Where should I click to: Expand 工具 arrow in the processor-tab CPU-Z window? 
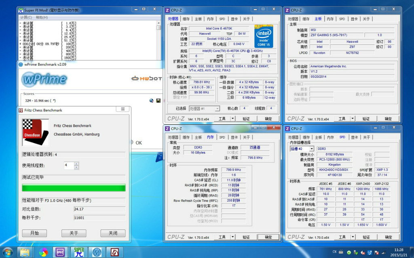232,119
